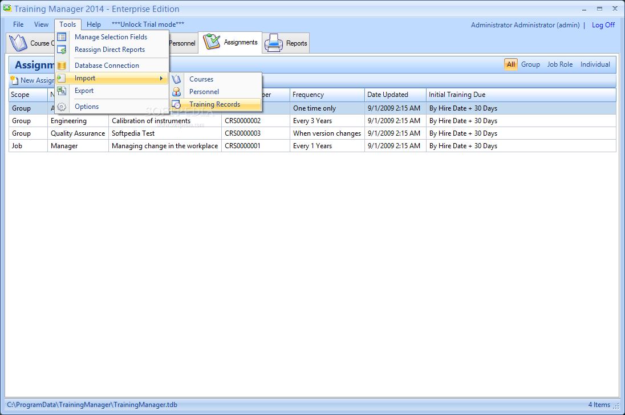The height and width of the screenshot is (415, 625).
Task: Click the Personnel person icon in submenu
Action: pyautogui.click(x=176, y=92)
